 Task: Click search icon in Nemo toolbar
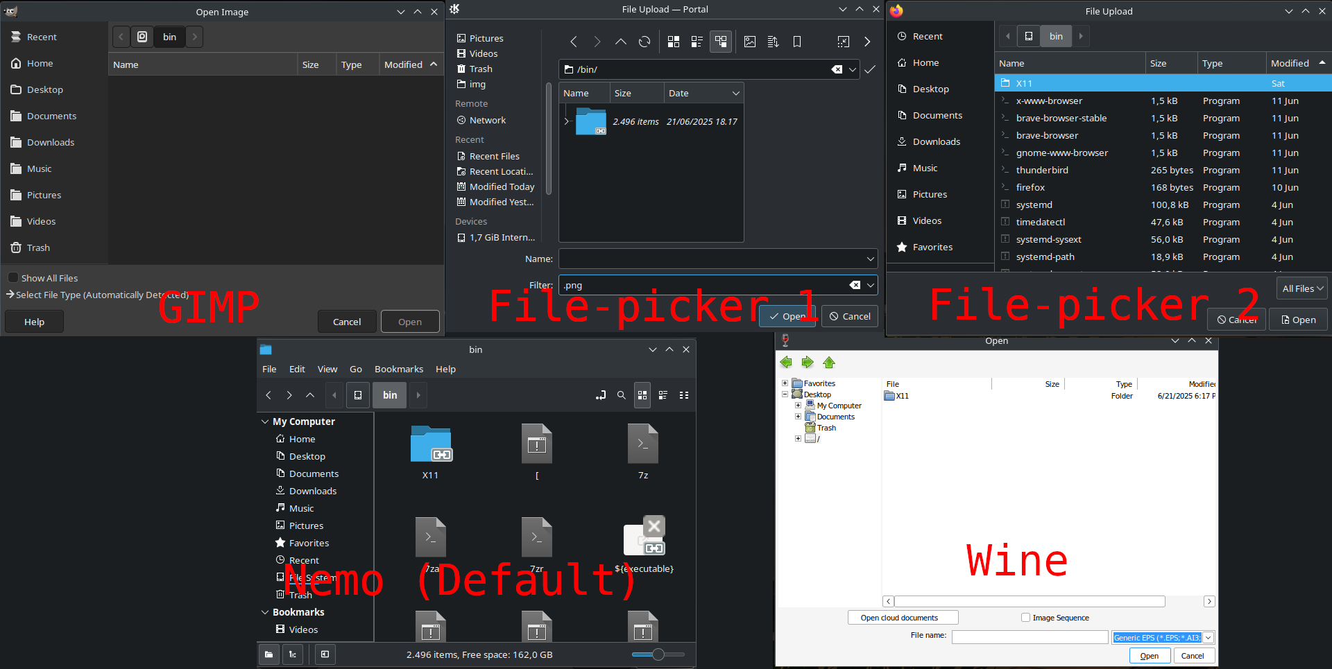pyautogui.click(x=622, y=395)
